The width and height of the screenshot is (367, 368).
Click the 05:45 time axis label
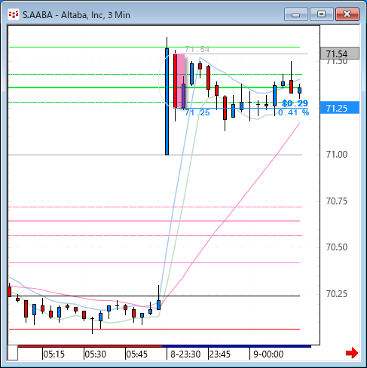point(136,354)
